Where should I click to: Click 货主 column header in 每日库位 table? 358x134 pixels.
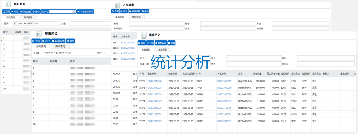pyautogui.click(x=73, y=61)
